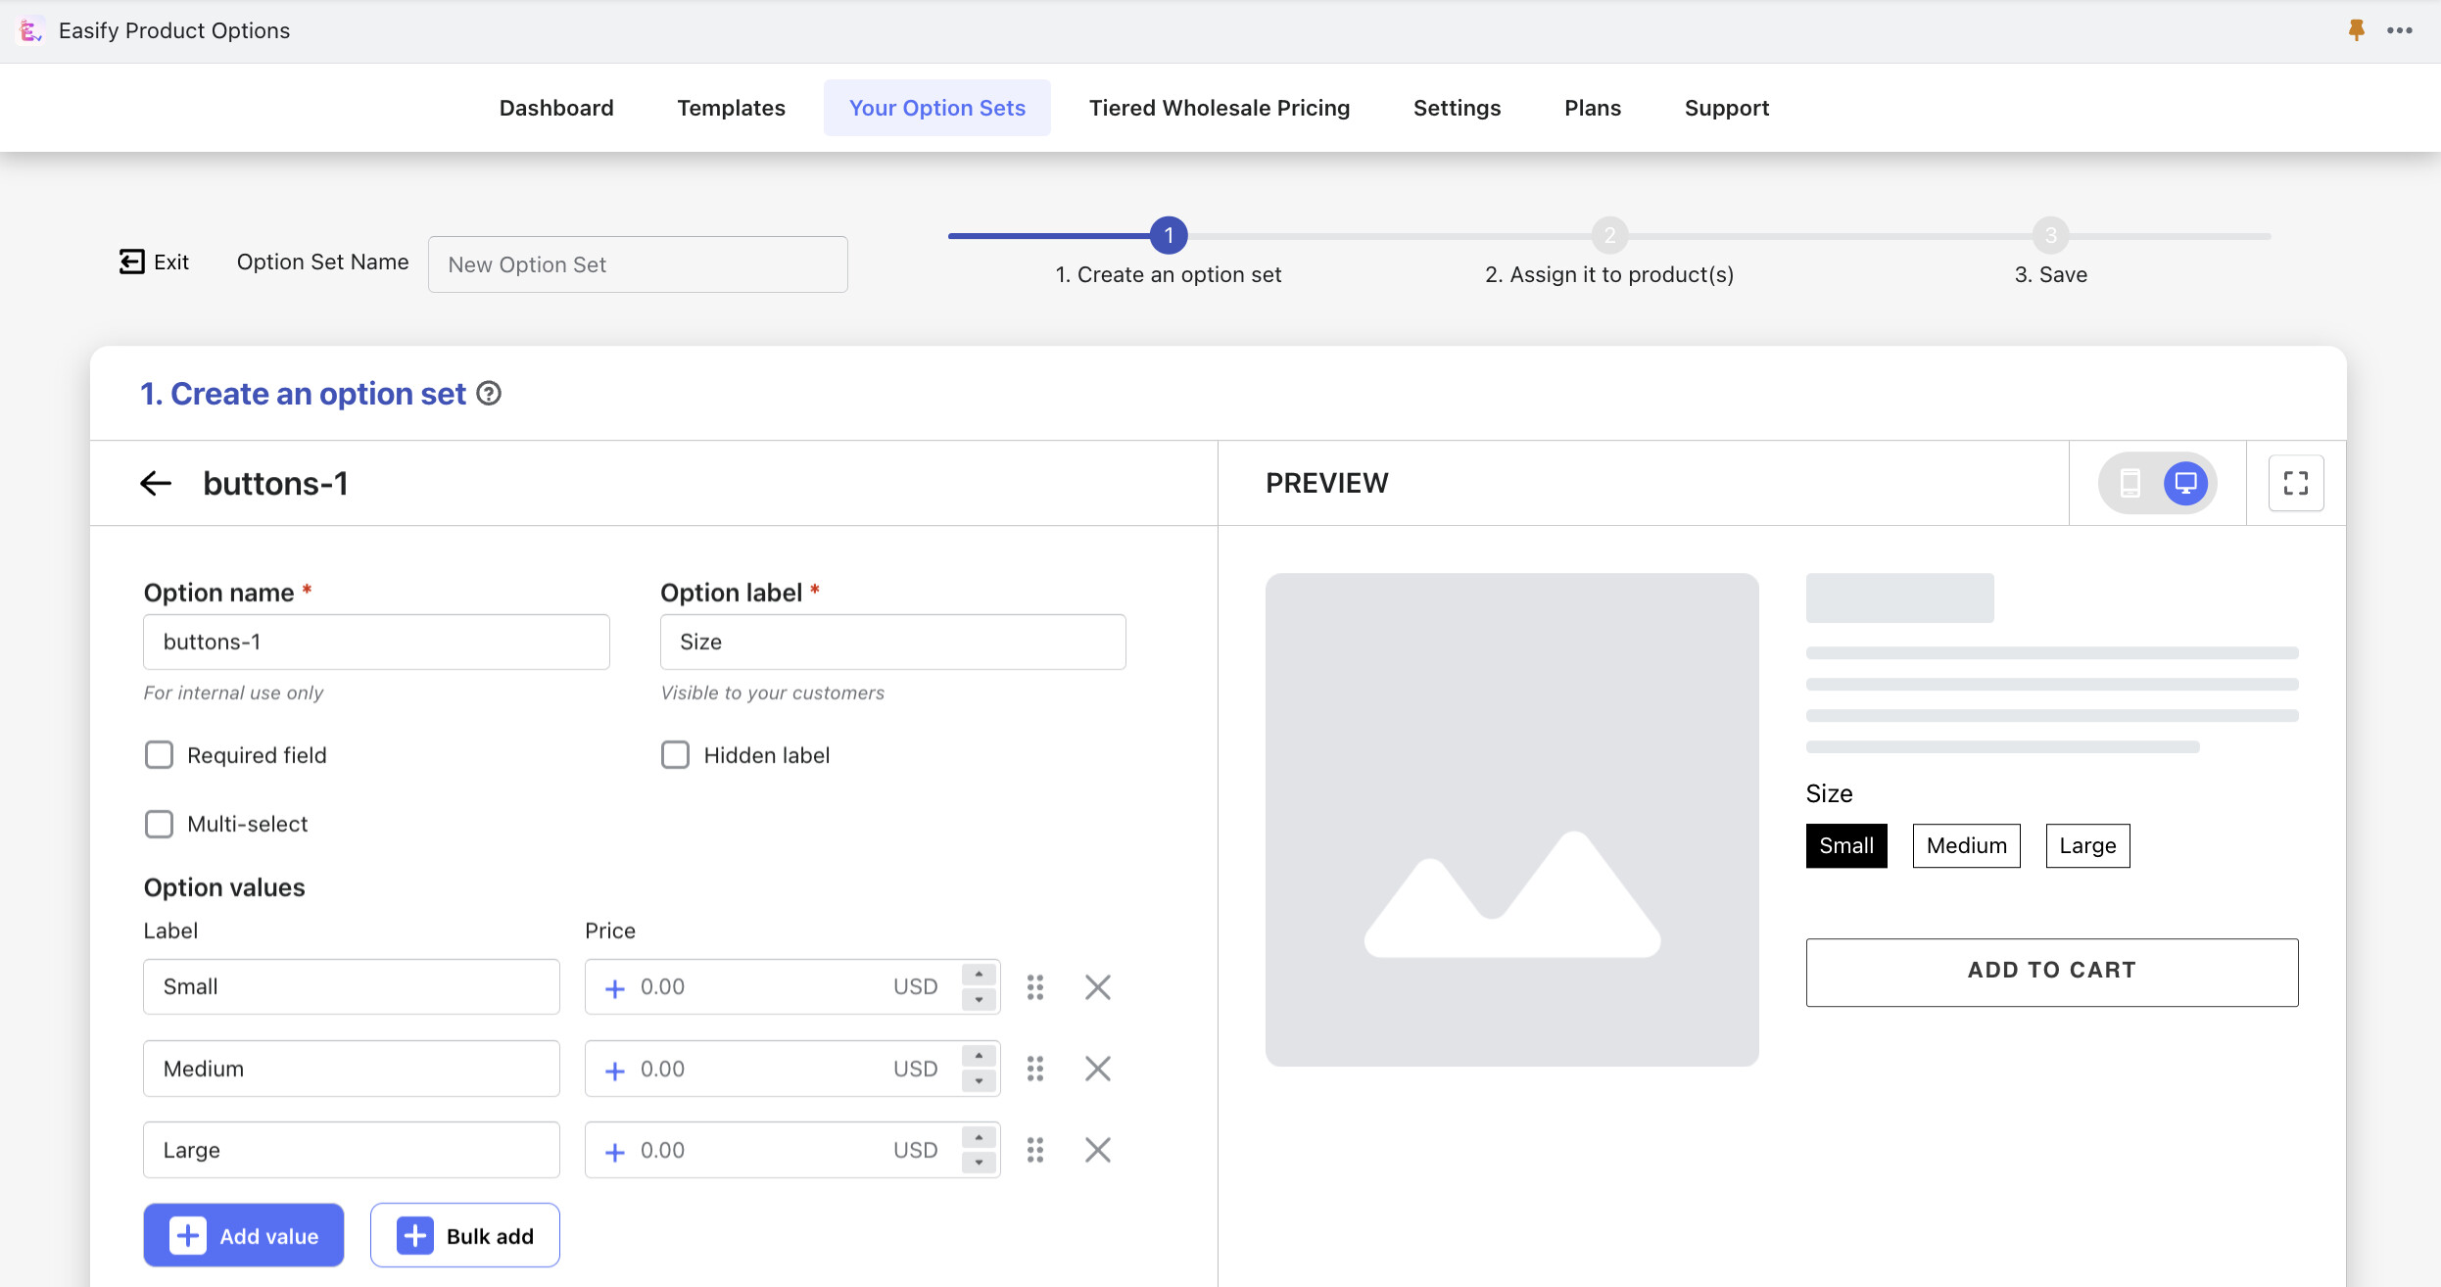The image size is (2441, 1287).
Task: Click the Add value button
Action: coord(244,1235)
